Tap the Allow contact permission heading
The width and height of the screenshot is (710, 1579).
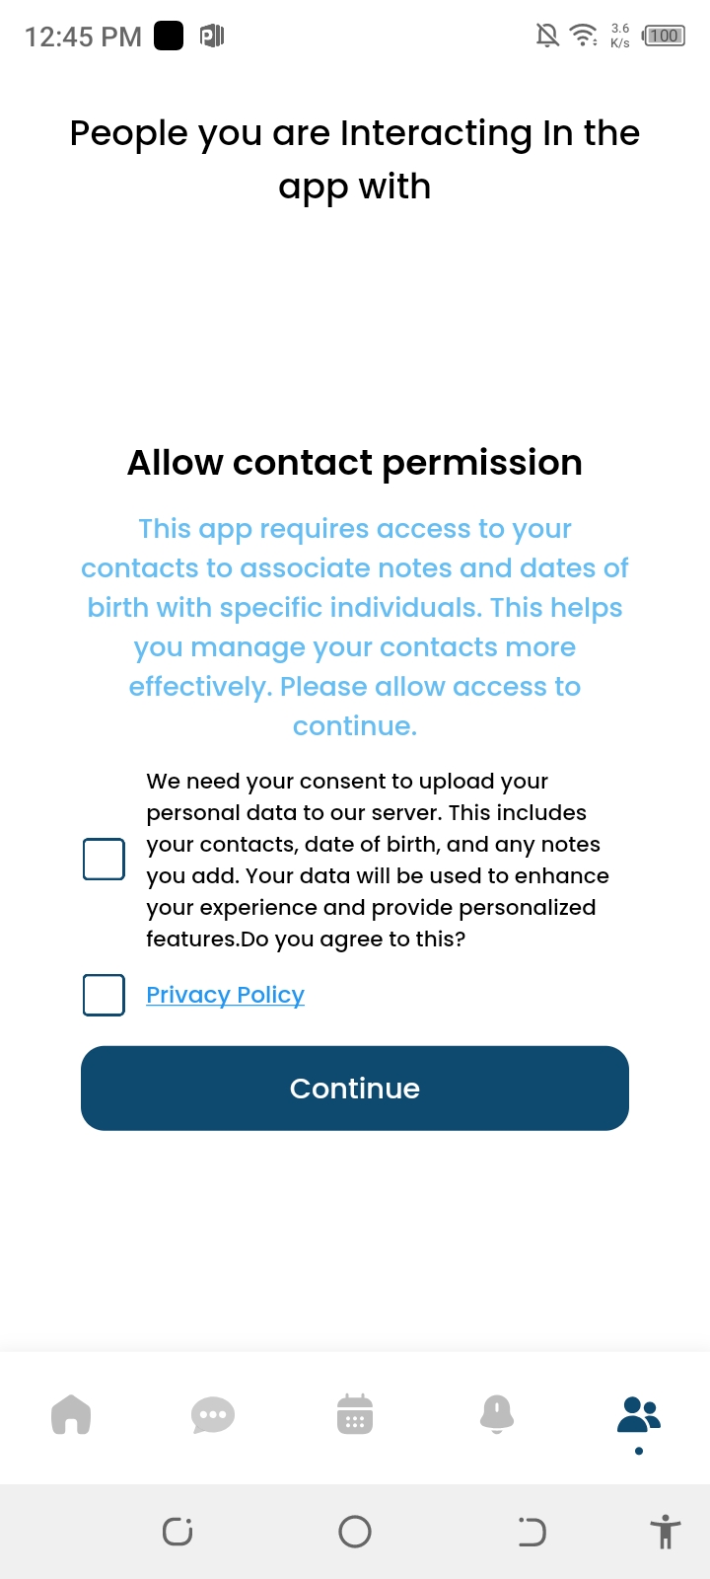pyautogui.click(x=355, y=463)
